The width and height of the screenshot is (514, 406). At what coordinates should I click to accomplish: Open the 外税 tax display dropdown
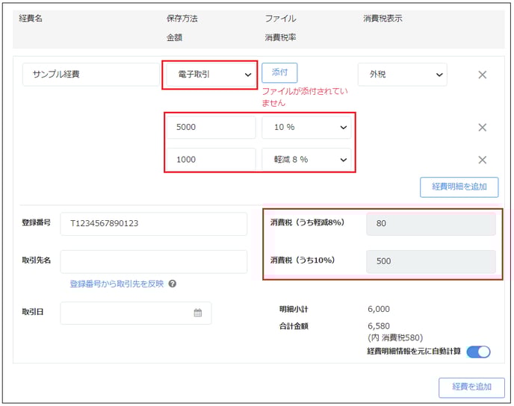coord(402,75)
